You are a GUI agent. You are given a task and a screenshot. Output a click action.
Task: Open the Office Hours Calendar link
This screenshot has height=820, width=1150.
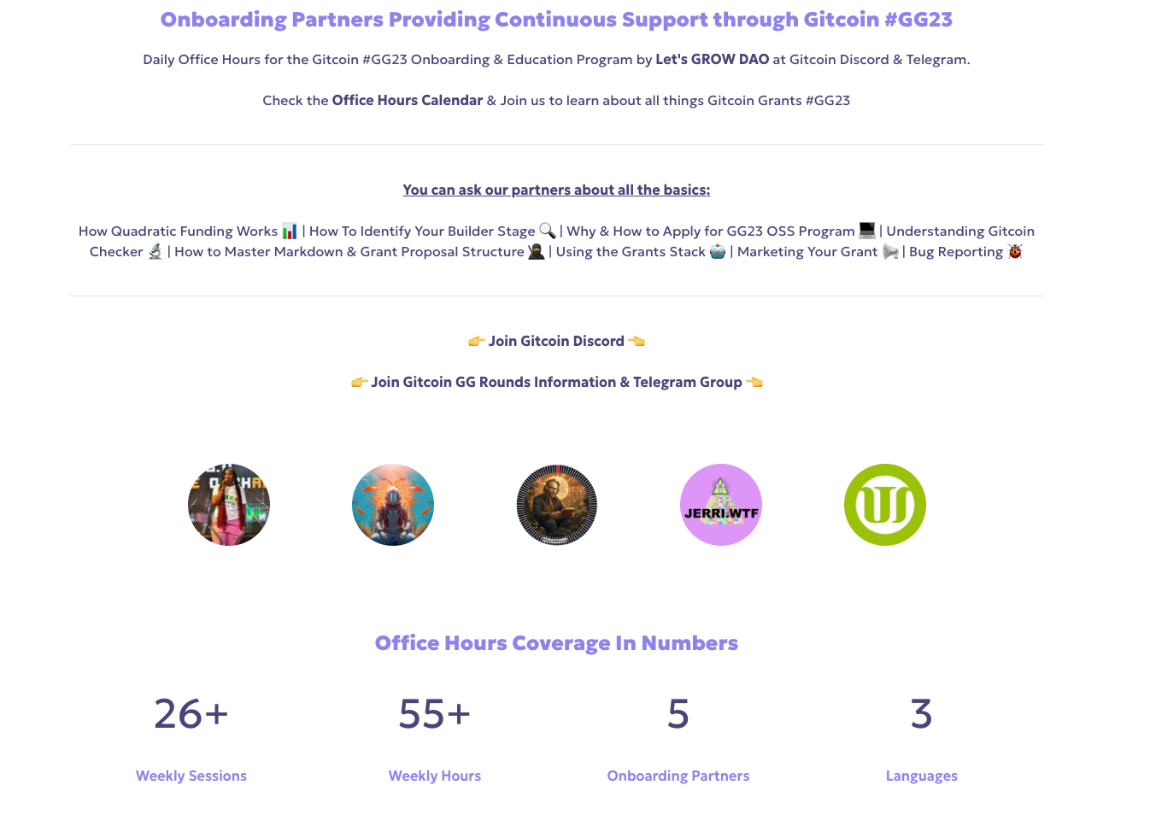408,101
